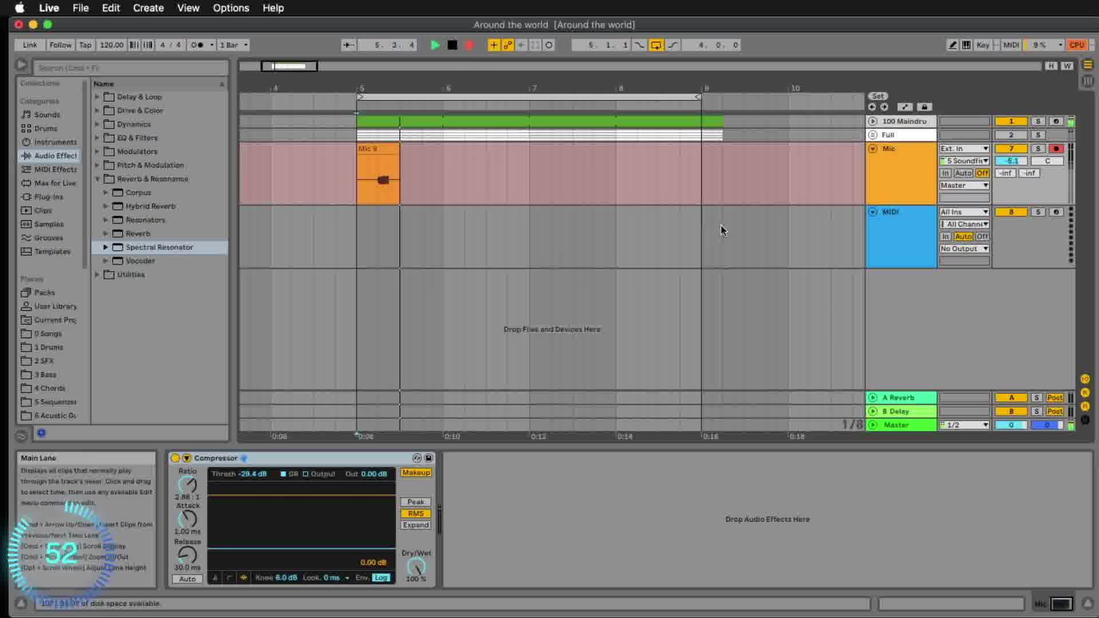Arm the Mic track for recording
The height and width of the screenshot is (618, 1099).
click(1056, 149)
